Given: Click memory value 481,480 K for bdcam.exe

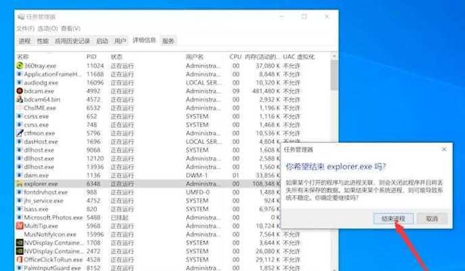Looking at the screenshot, I should point(266,91).
